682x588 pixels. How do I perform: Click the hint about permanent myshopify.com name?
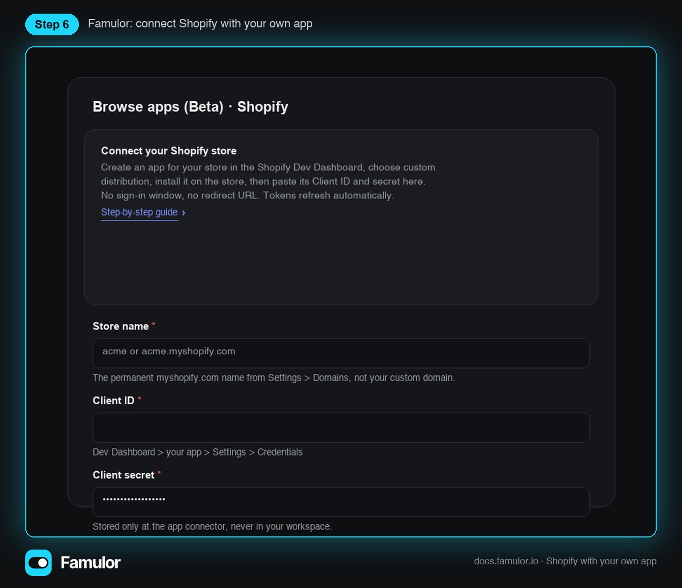[x=274, y=378]
